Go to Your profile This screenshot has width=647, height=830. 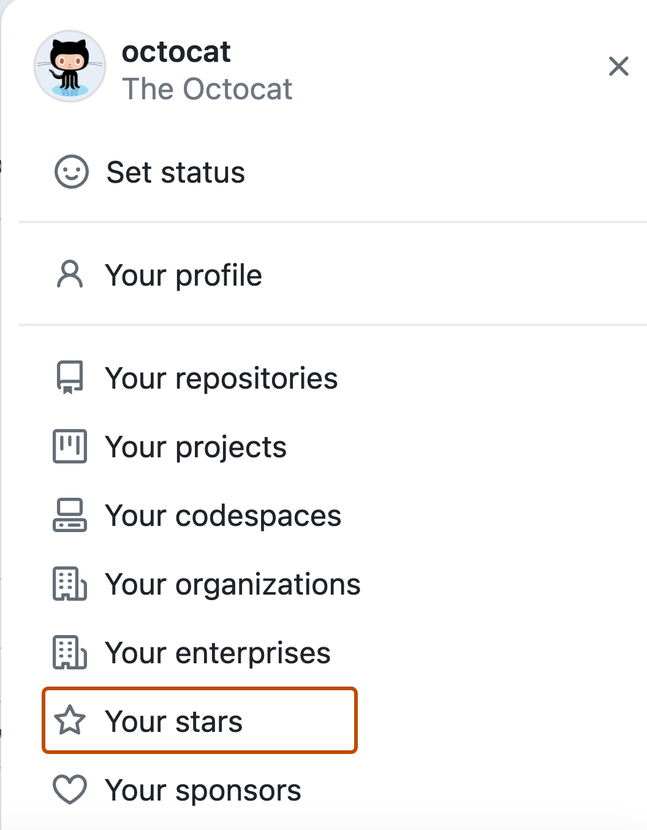[x=184, y=275]
